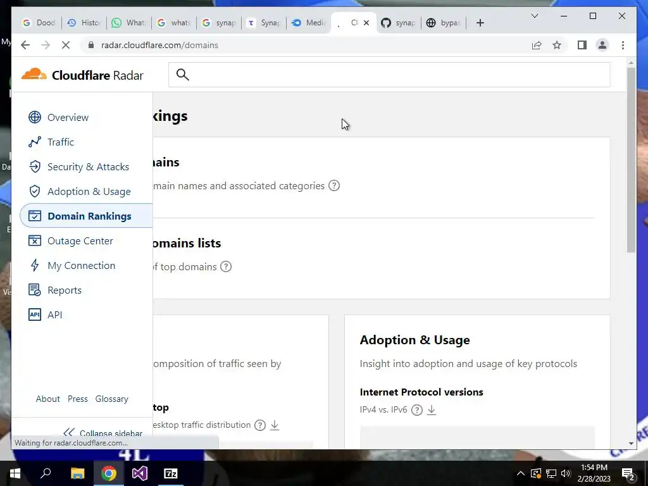Viewport: 648px width, 486px height.
Task: Show help for domain names and categories
Action: 334,185
